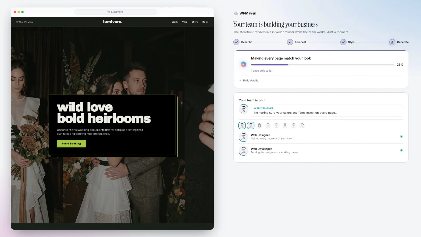Click the Web Designer avatar beside the speech bubble
This screenshot has width=421, height=237.
pos(244,109)
